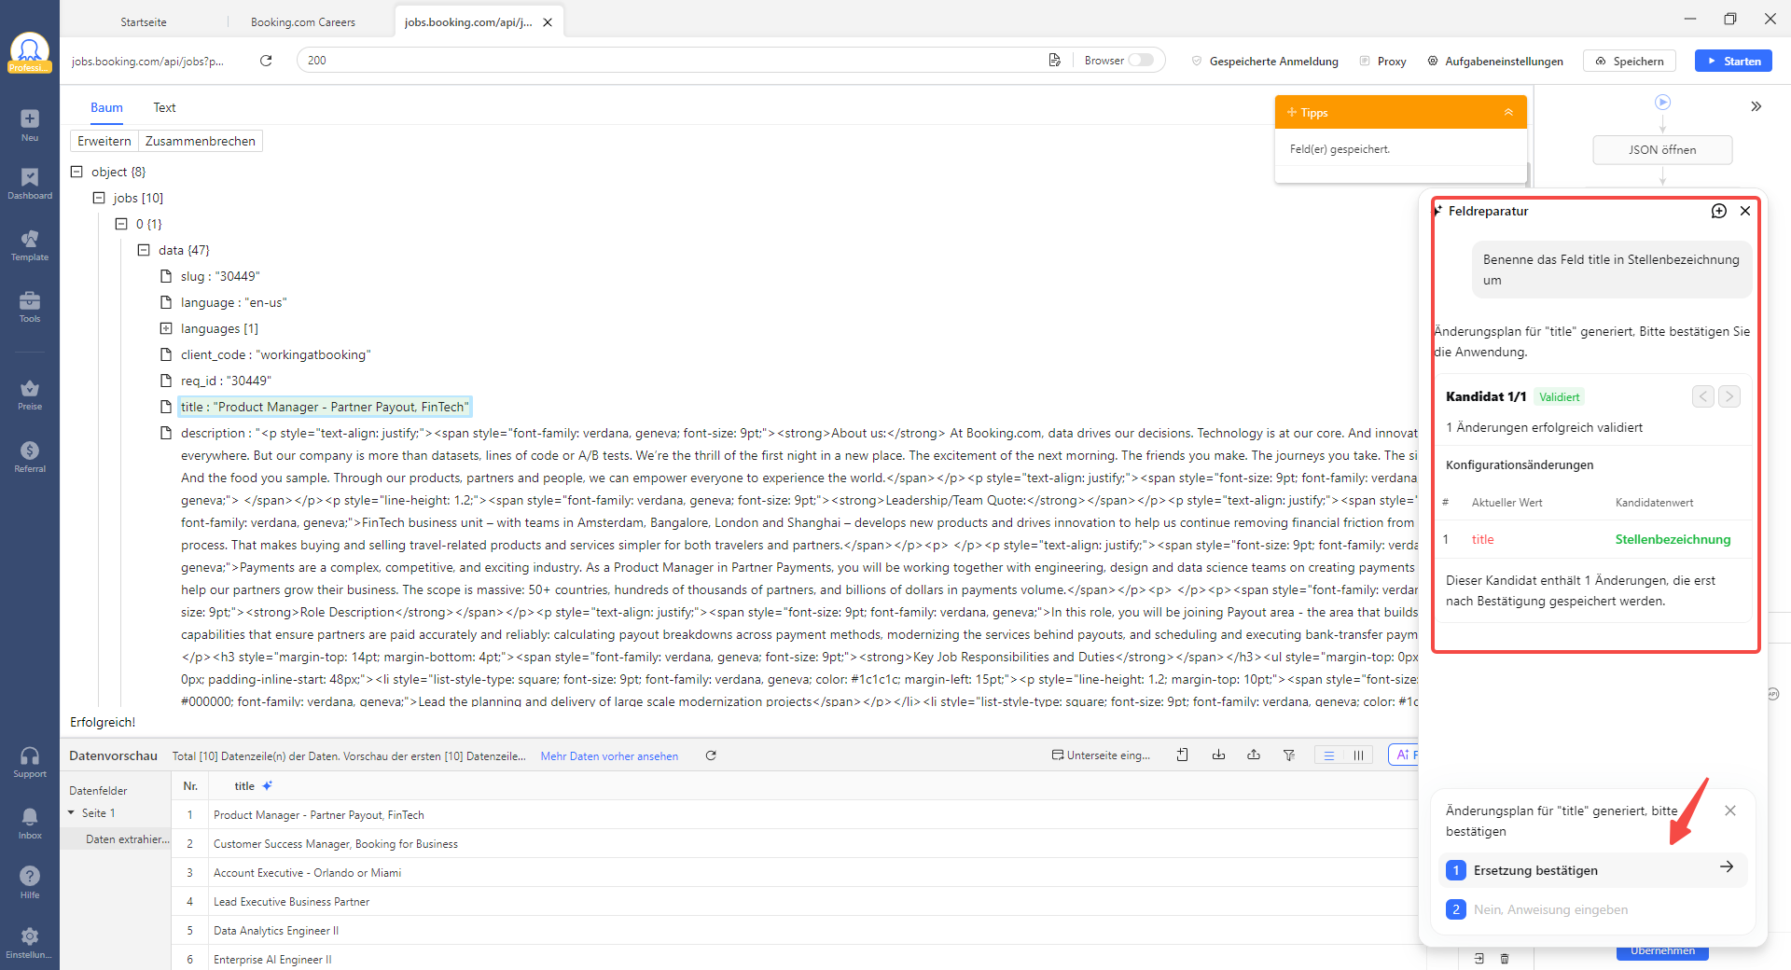
Task: Open the Template sidebar icon
Action: [30, 245]
